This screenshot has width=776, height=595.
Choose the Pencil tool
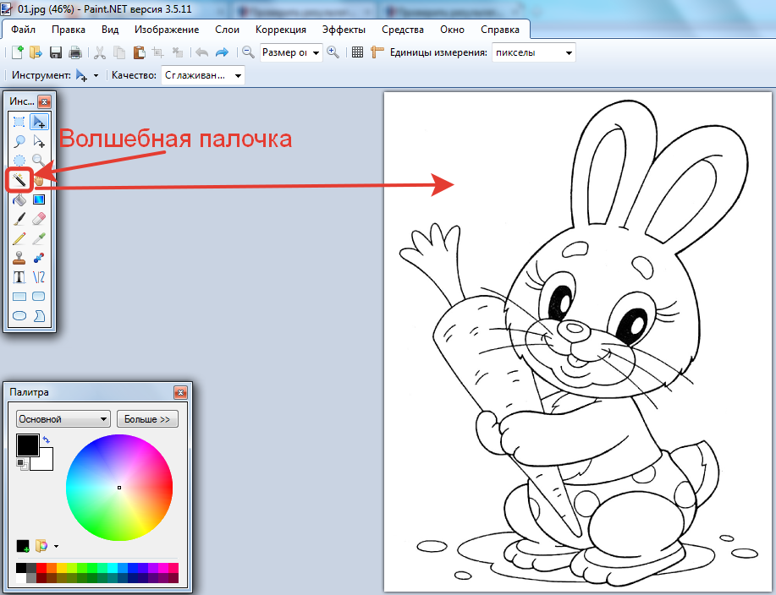point(19,238)
